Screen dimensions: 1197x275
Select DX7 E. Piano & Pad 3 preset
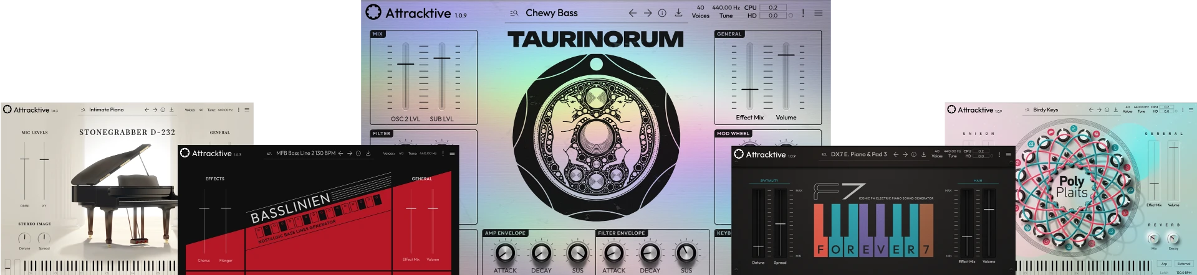click(x=858, y=154)
